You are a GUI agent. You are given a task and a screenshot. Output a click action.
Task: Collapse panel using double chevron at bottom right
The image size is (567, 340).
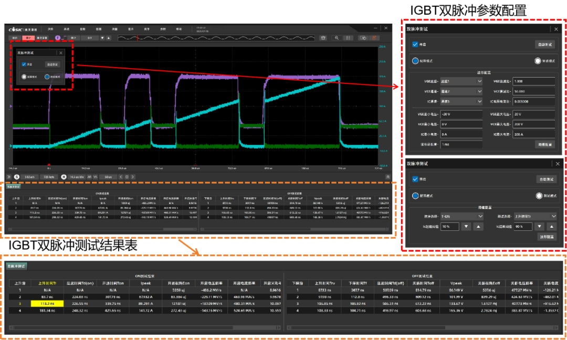point(387,177)
